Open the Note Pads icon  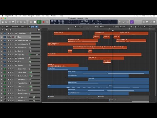coord(147,22)
